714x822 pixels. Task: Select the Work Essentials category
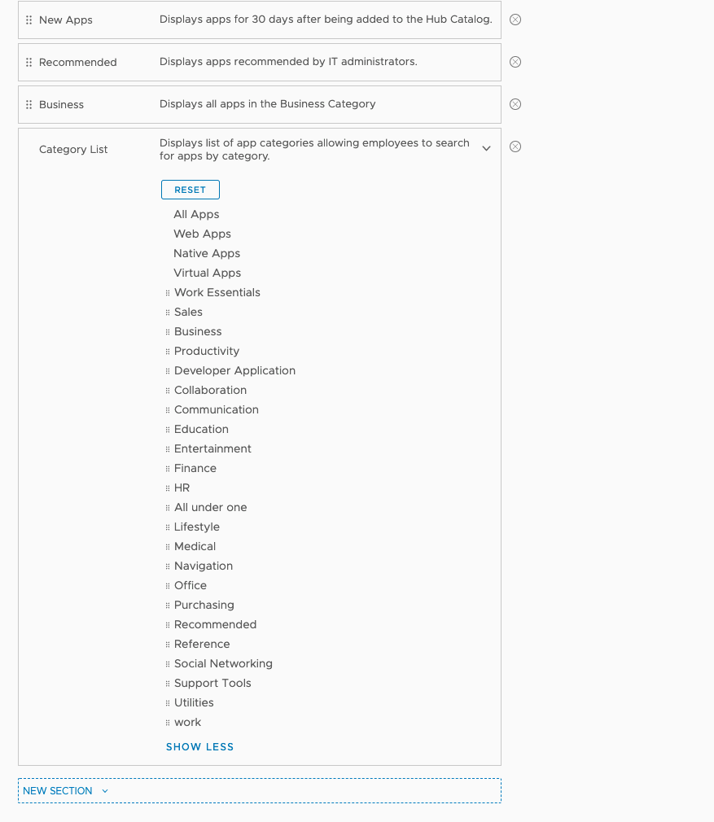(217, 292)
